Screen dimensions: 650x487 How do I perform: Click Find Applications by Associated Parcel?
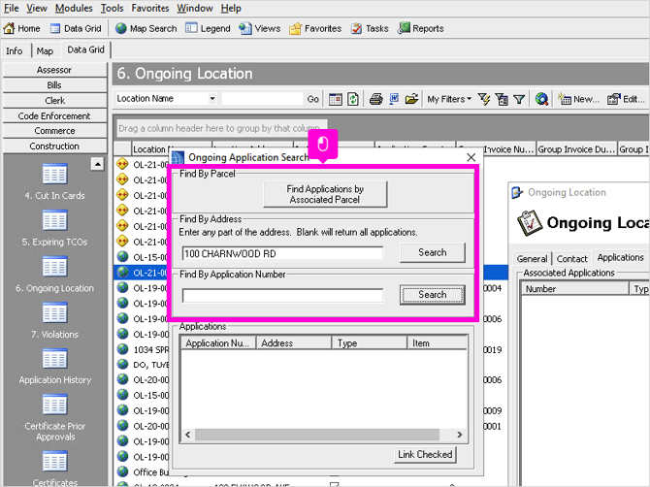(x=325, y=194)
